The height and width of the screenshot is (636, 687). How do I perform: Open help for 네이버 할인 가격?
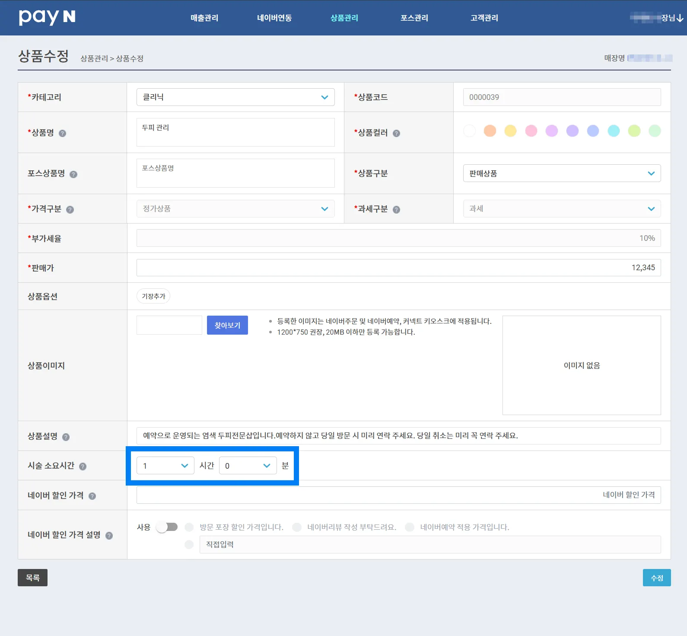[92, 496]
